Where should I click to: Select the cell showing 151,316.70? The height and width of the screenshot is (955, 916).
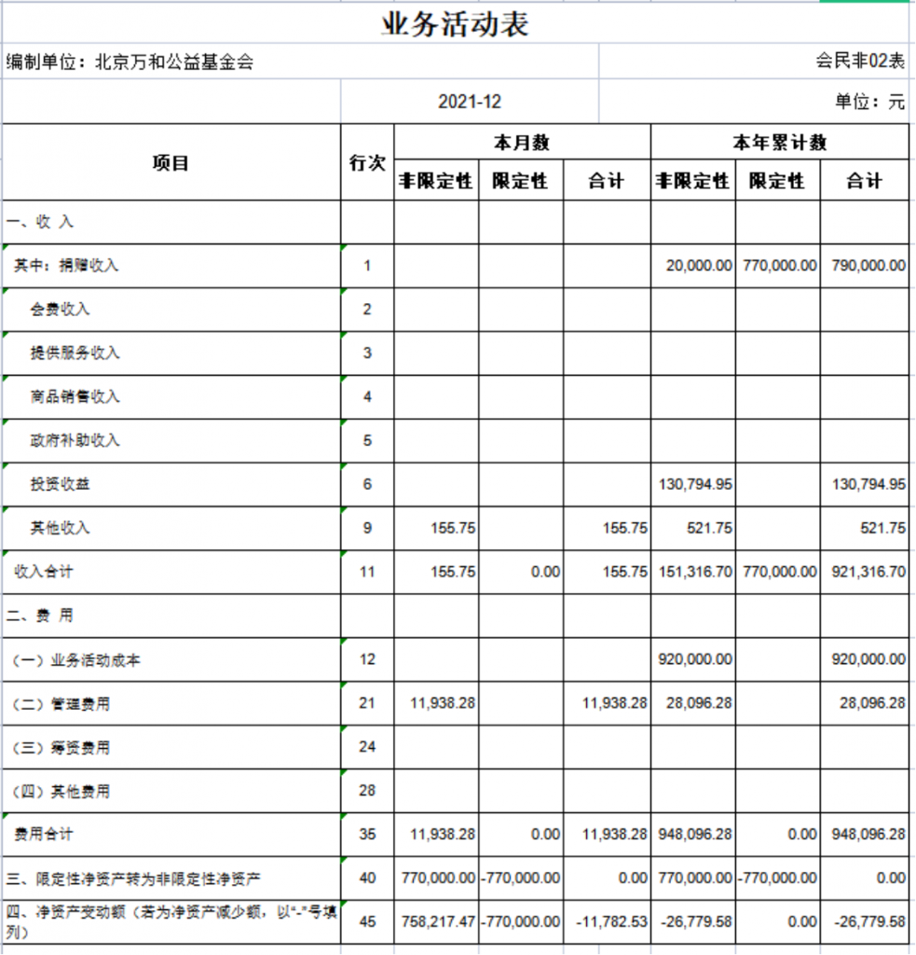(x=692, y=572)
